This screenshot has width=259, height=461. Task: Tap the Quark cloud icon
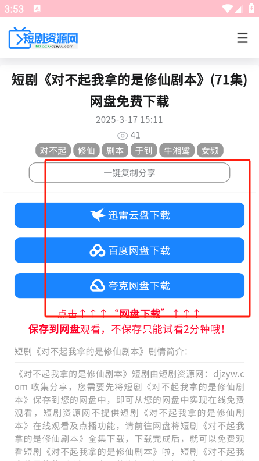click(98, 286)
